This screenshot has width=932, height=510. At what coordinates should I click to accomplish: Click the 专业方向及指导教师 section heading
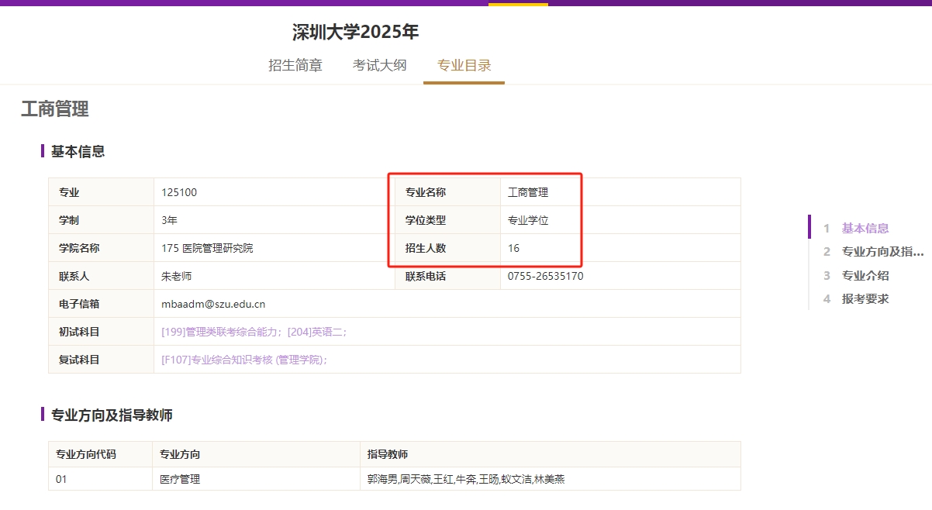tap(112, 415)
